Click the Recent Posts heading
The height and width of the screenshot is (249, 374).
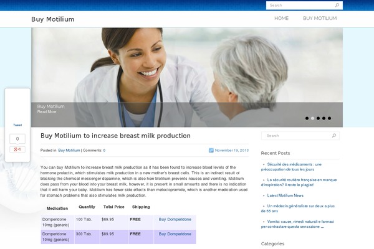[x=276, y=153]
